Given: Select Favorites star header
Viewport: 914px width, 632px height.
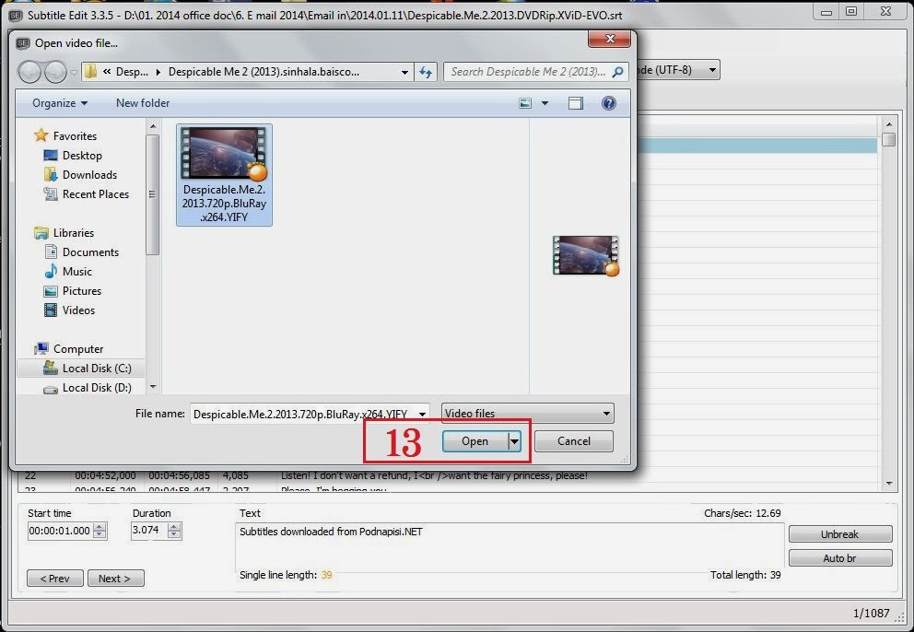Looking at the screenshot, I should click(x=65, y=135).
